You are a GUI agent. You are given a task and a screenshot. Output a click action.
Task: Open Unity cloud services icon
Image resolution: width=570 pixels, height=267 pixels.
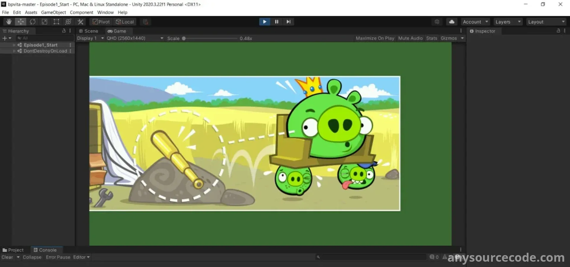[x=452, y=22]
